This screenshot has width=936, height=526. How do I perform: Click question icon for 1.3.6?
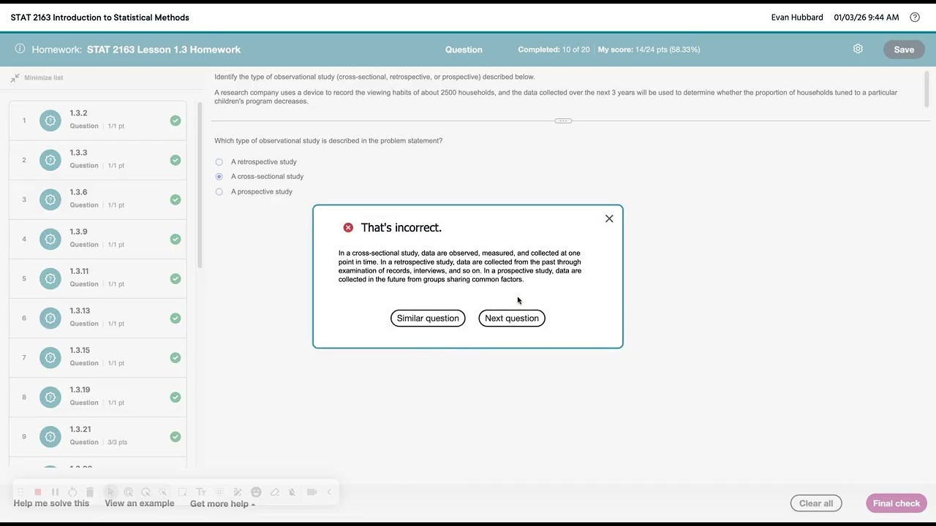[50, 199]
